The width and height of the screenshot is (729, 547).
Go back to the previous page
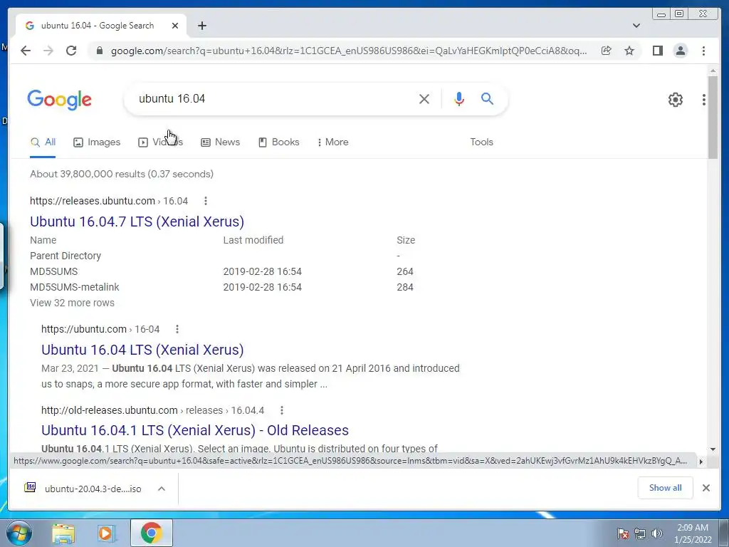click(26, 51)
